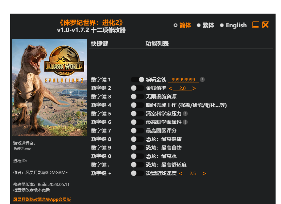Click the info icon beside 清空科学家压力
Screen dimensions: 281x204
[x=185, y=113]
